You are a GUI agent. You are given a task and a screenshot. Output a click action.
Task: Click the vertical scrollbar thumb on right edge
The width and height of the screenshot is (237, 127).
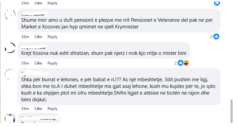(x=231, y=111)
